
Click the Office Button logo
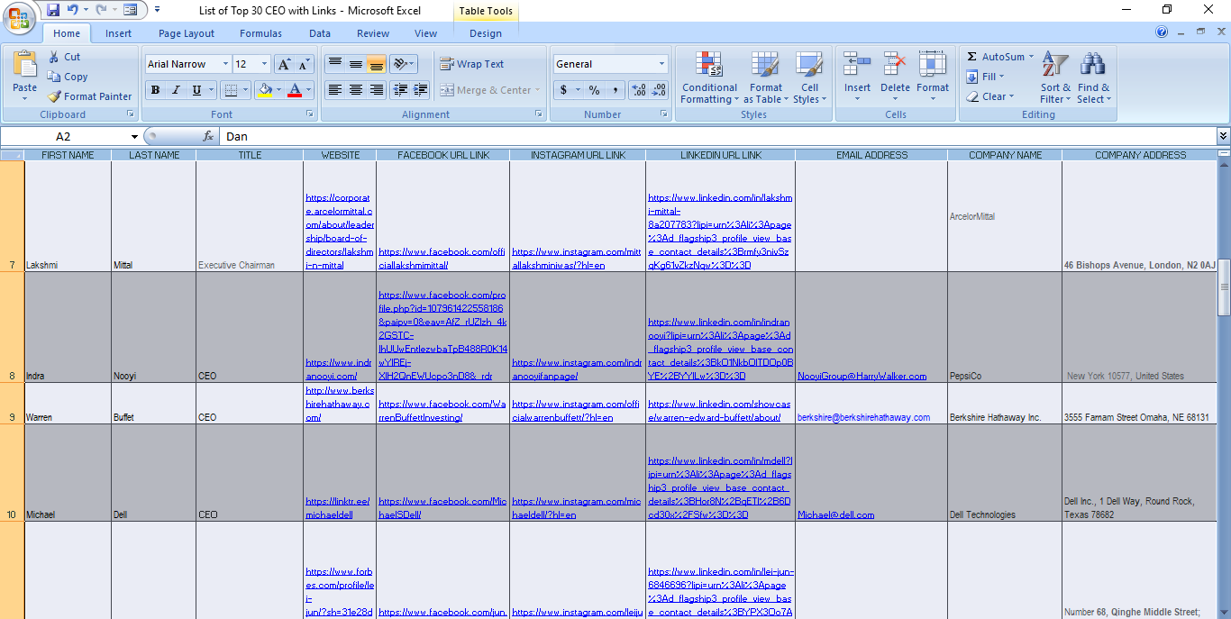[18, 18]
